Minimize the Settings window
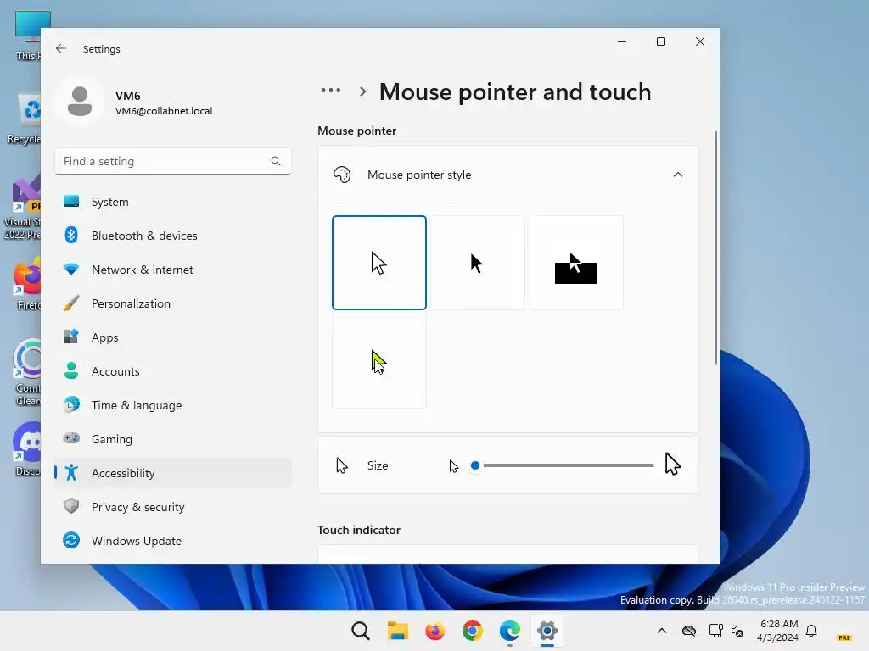 click(622, 42)
